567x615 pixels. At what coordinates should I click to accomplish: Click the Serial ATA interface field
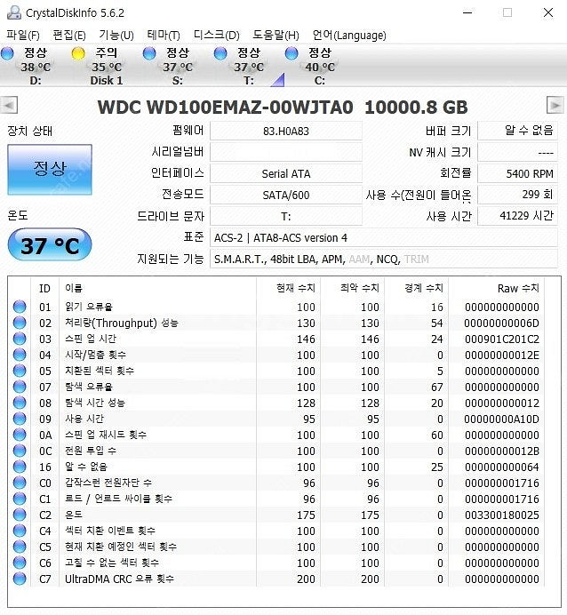286,173
